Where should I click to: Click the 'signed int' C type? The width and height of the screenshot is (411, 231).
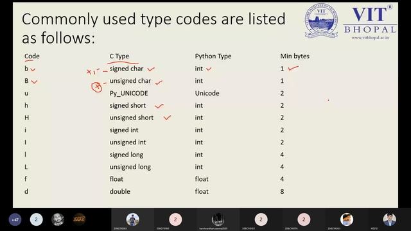pos(124,130)
